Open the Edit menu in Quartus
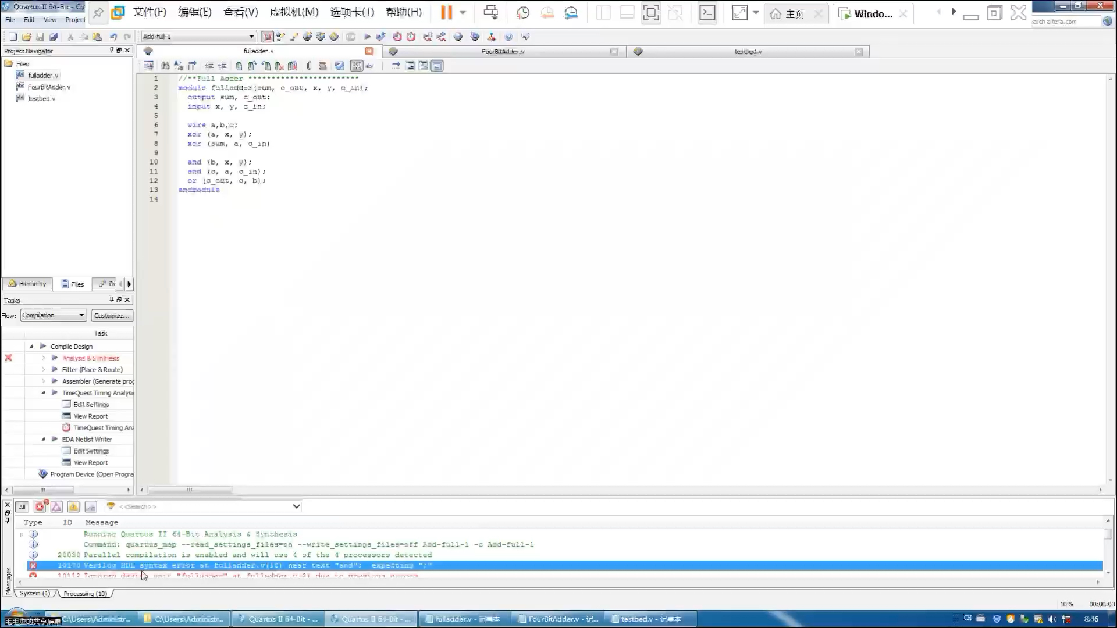 coord(29,20)
